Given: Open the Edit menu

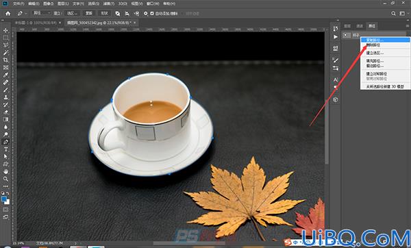Looking at the screenshot, I should 34,3.
